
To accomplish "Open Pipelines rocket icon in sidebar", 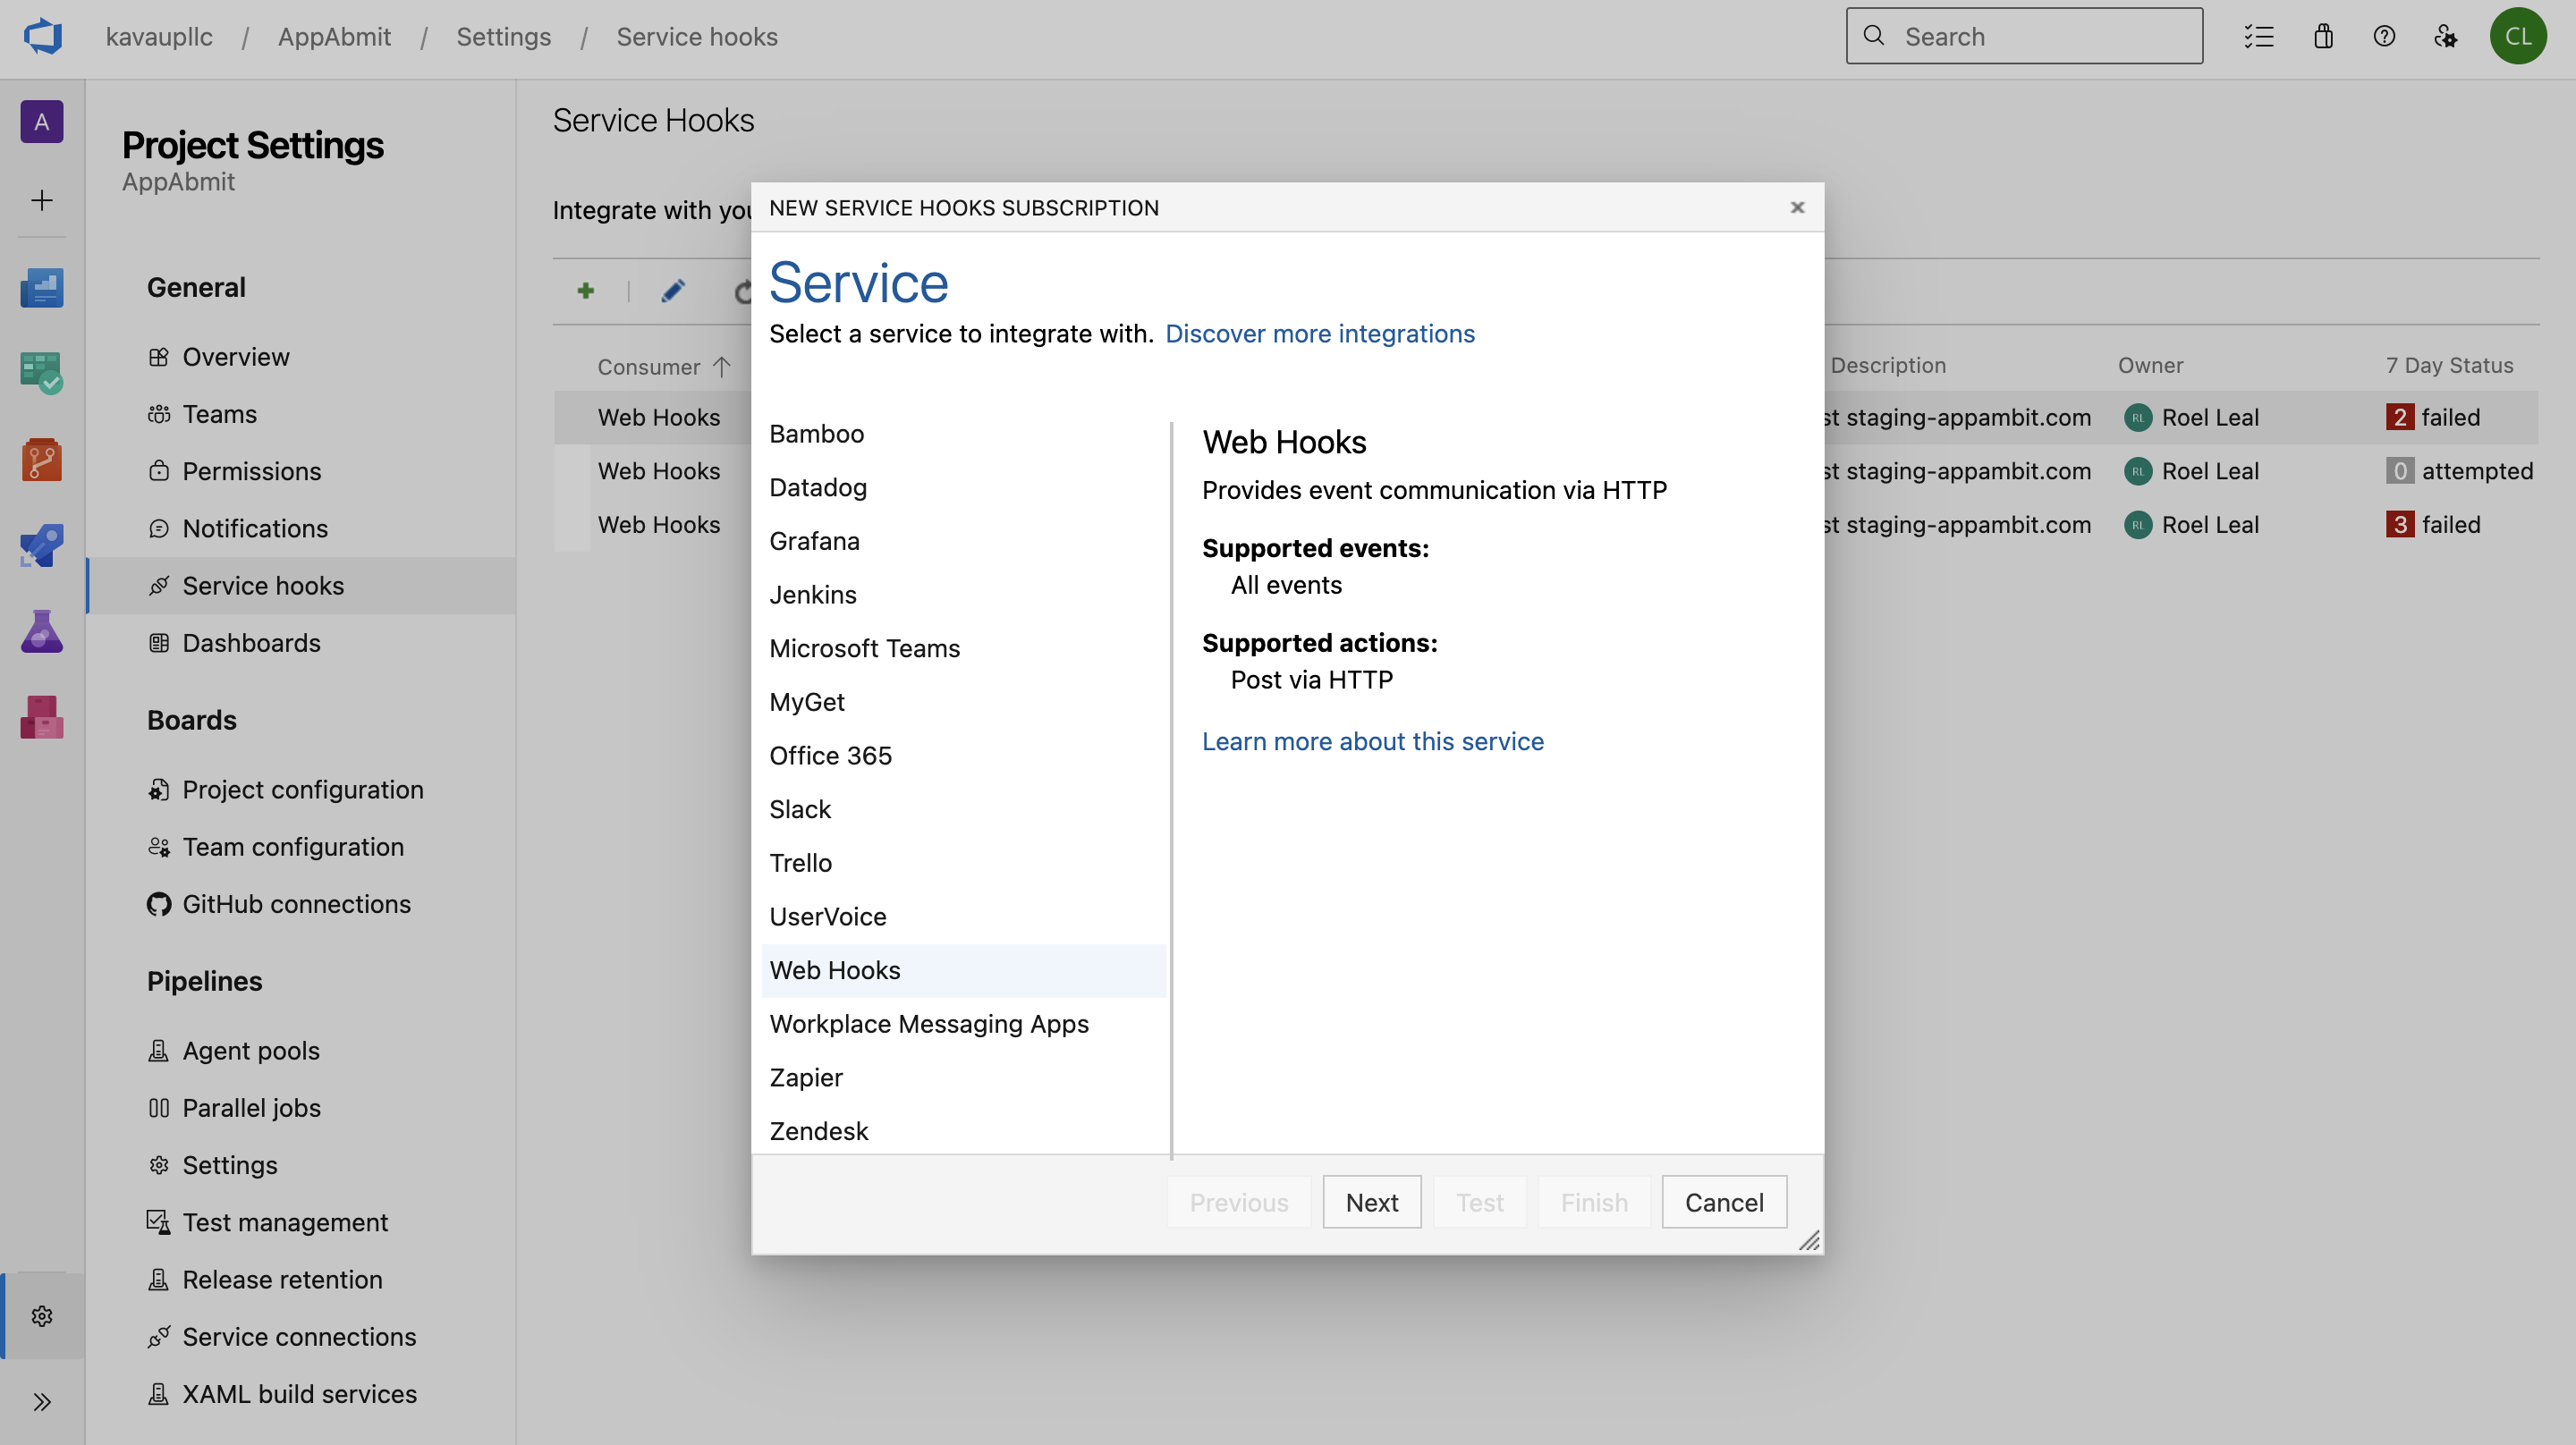I will (41, 545).
